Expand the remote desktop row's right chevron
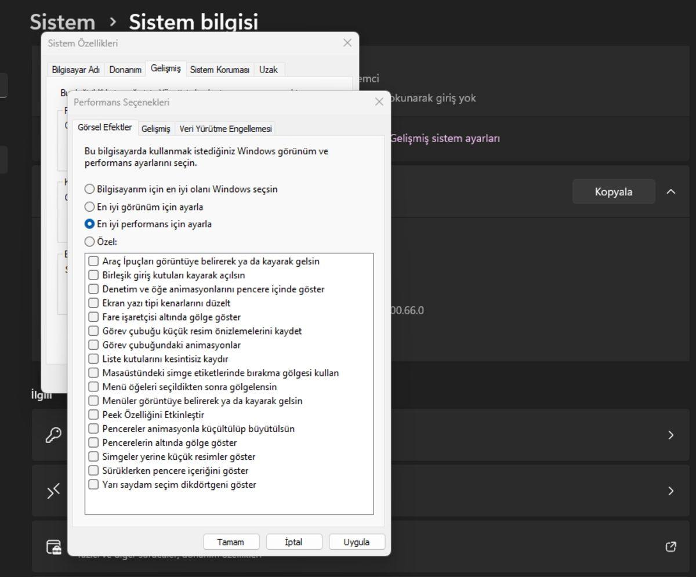696x577 pixels. pyautogui.click(x=671, y=491)
